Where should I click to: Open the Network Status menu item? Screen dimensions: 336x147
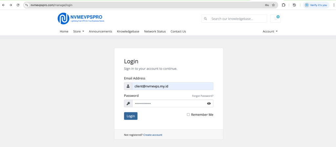click(155, 31)
